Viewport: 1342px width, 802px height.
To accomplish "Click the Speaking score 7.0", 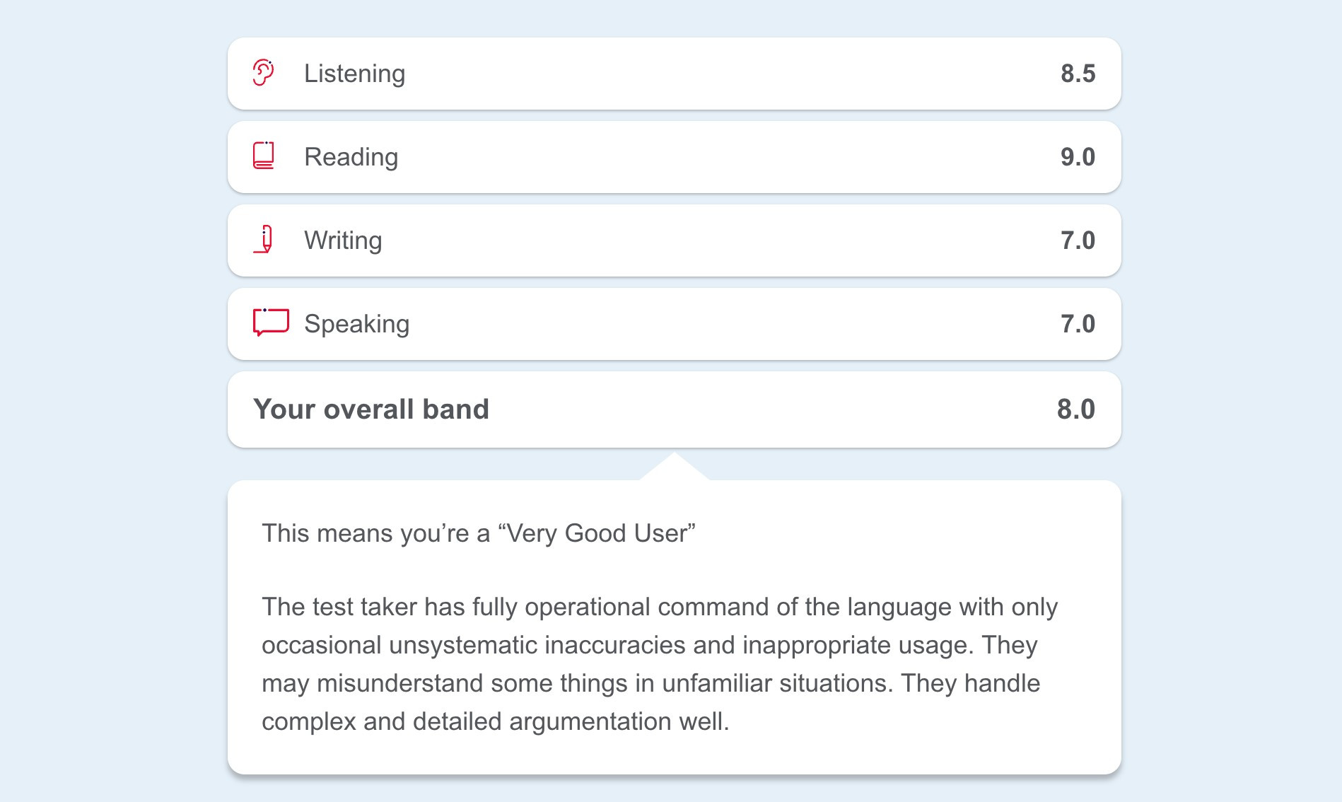I will tap(1078, 324).
